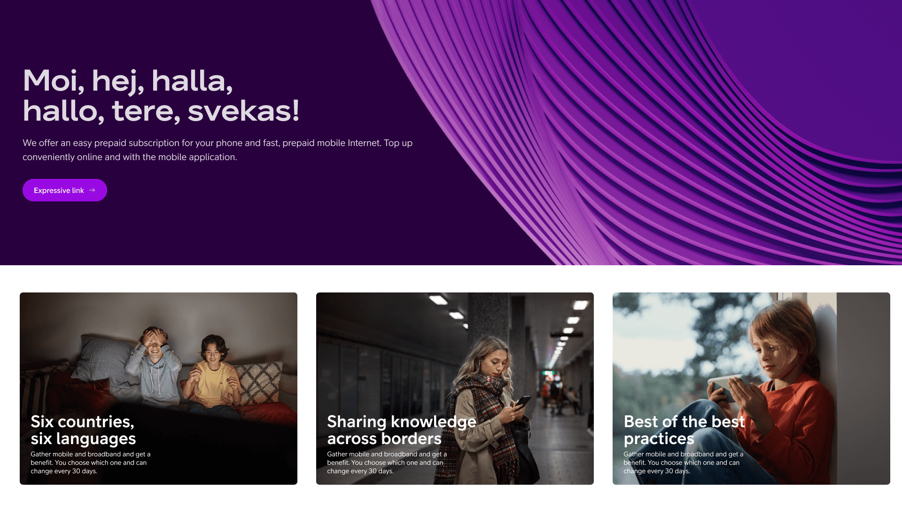
Task: Click the 'Best of the best practices' heading
Action: (684, 430)
